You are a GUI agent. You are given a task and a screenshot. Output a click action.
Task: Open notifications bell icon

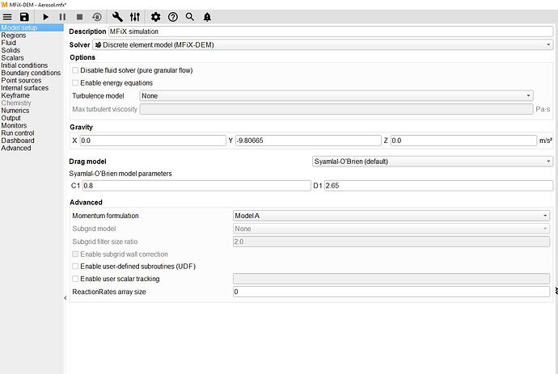point(207,17)
